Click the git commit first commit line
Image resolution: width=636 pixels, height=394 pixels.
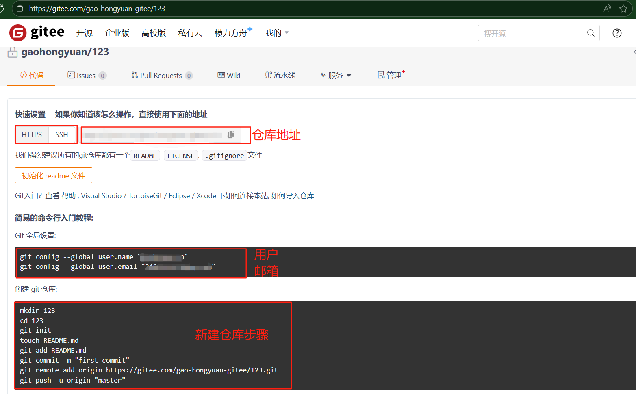[74, 360]
